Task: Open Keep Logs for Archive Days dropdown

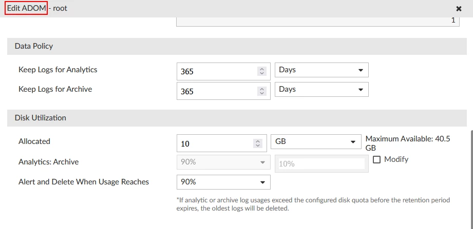Action: 321,89
